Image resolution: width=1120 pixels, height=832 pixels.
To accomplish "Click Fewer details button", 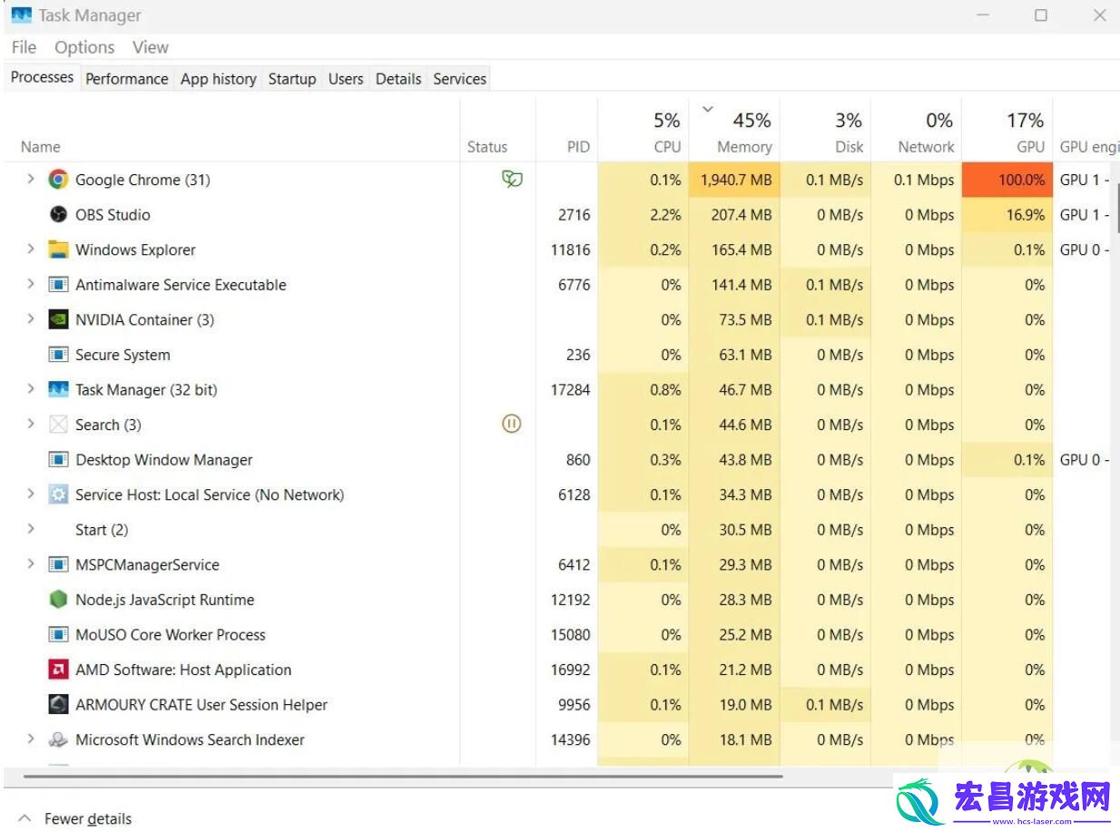I will 75,818.
